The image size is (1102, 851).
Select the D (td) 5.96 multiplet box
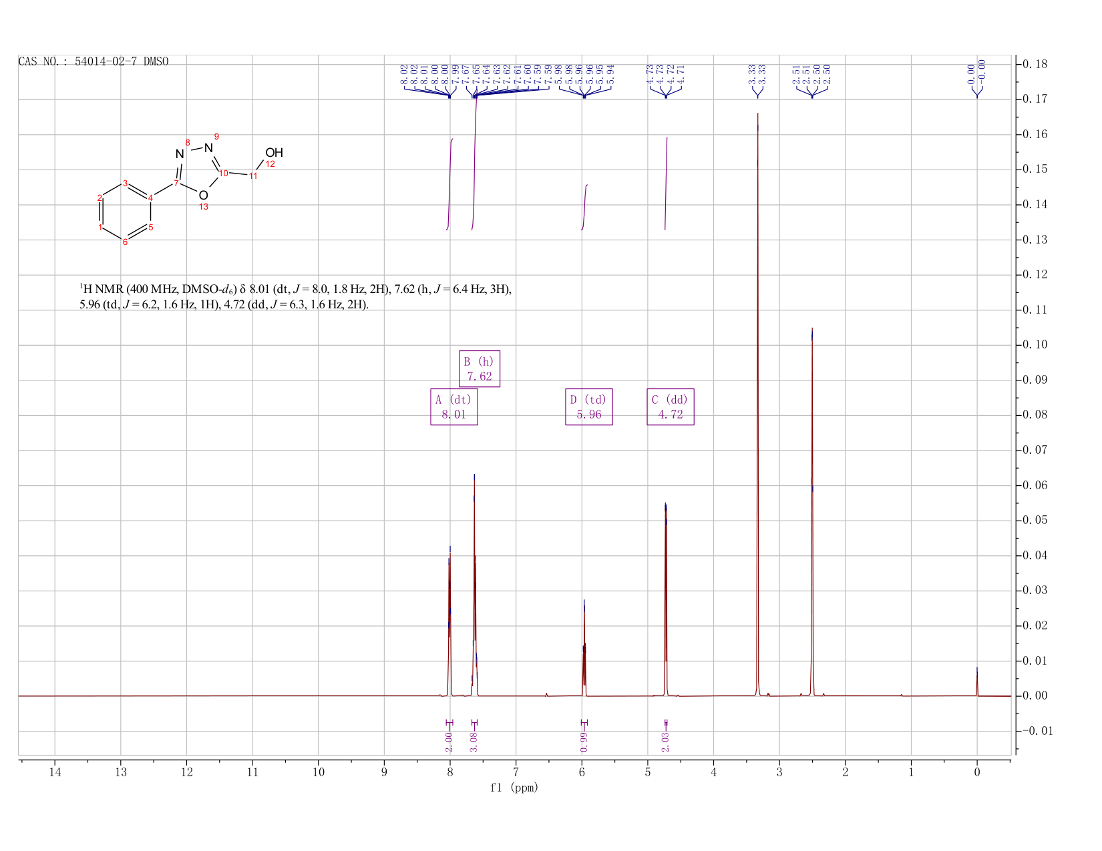click(589, 407)
